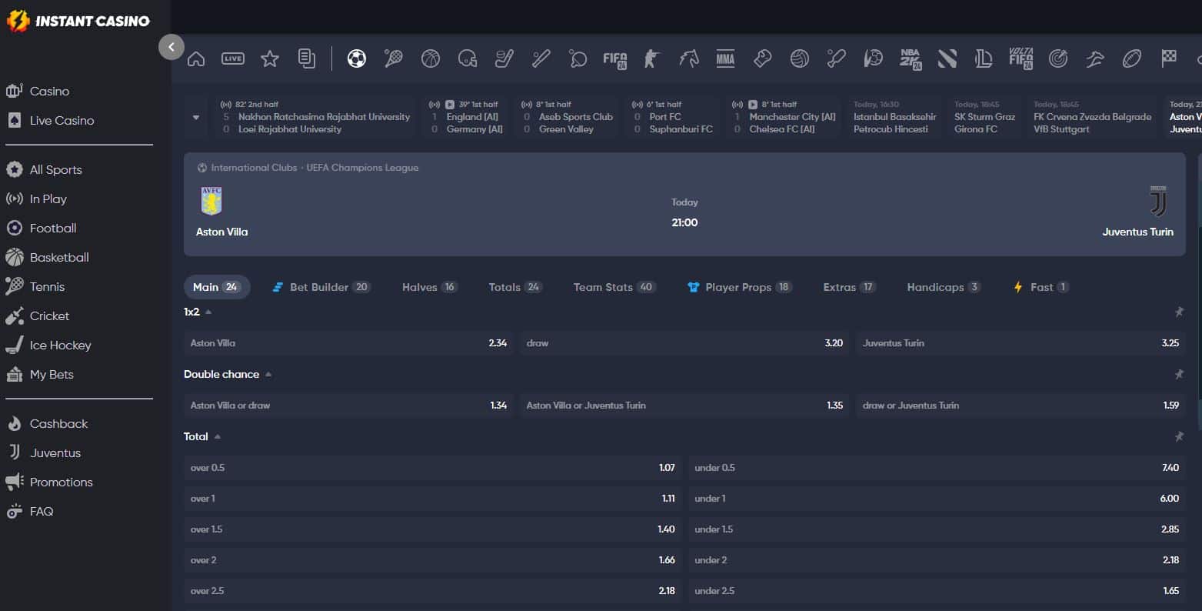
Task: Select over 2.5 goals at 2.18
Action: [433, 591]
